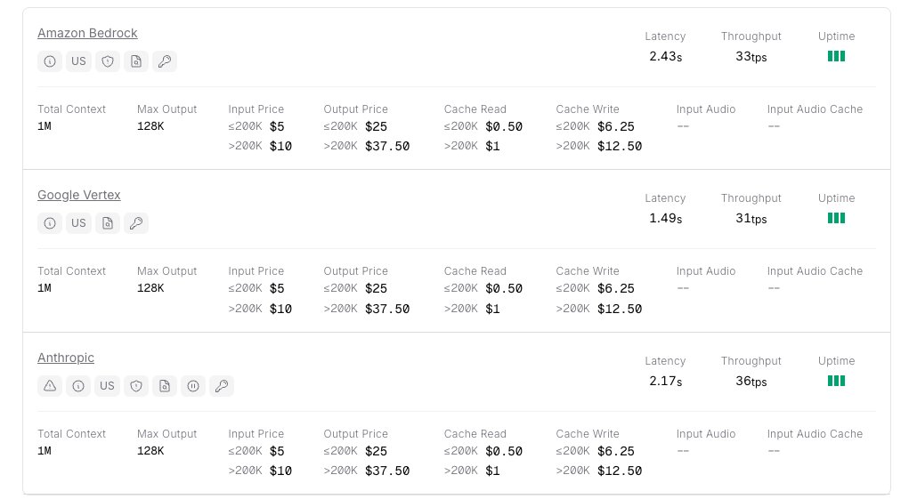Open the Anthropic provider link

[66, 358]
